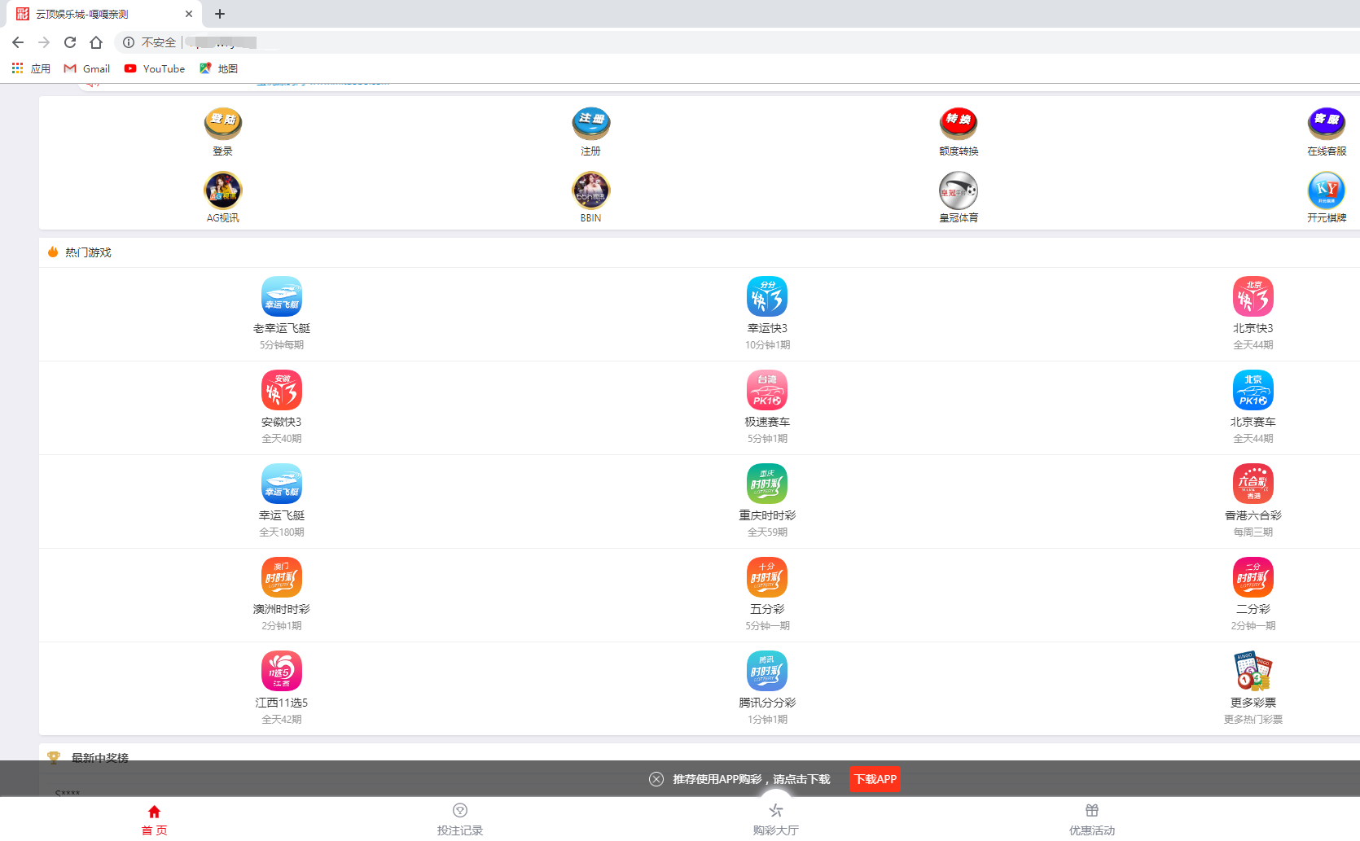Close the 云顶娱乐城 browser tab
The height and width of the screenshot is (841, 1360).
click(189, 14)
